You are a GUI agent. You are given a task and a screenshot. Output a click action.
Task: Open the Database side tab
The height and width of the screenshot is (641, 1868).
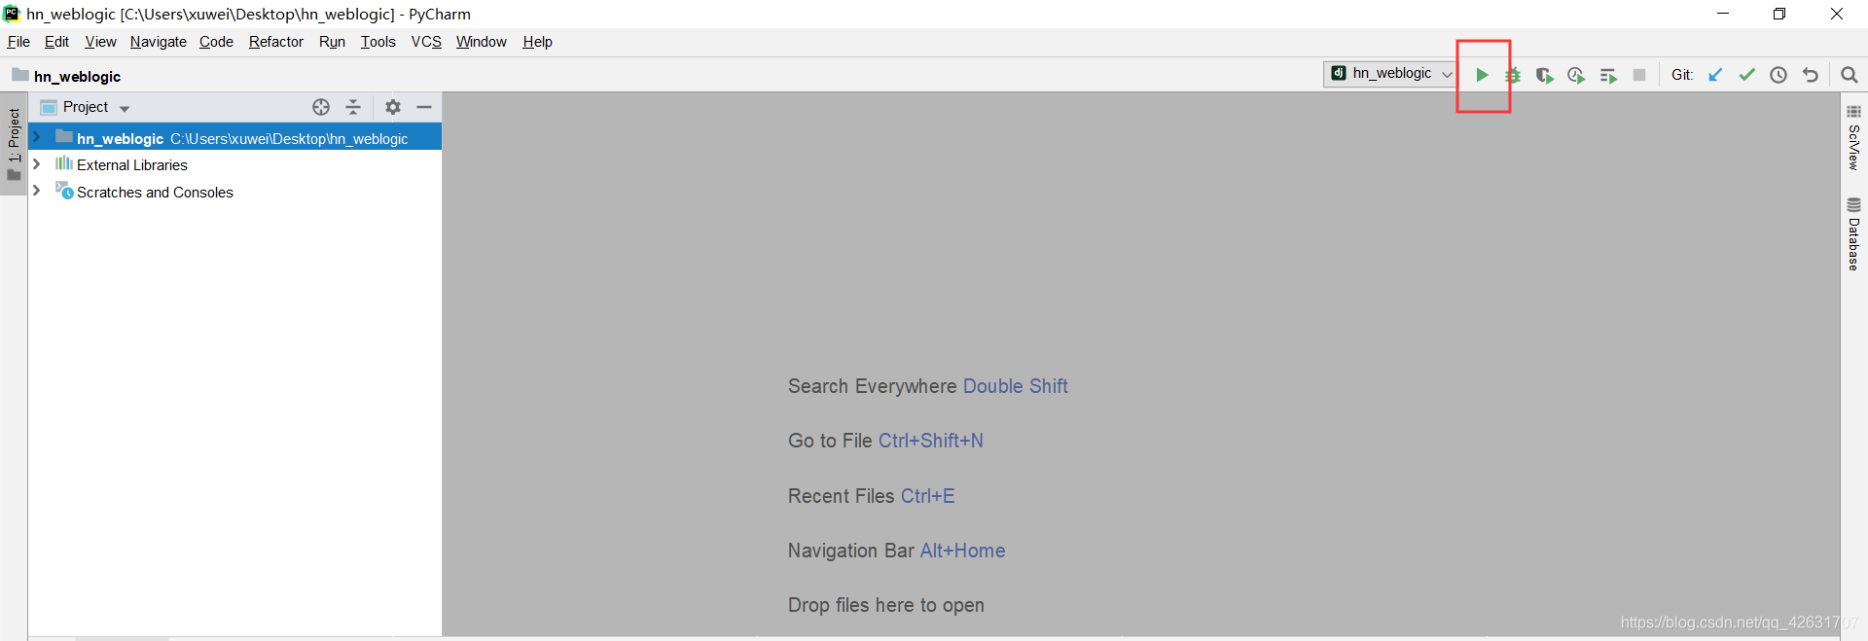[1853, 234]
